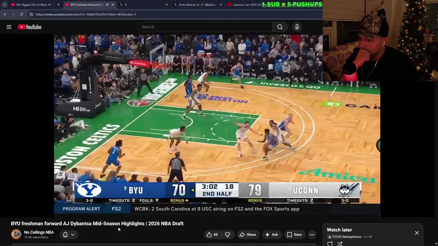Open NoCapAlonzo playlist owner link
This screenshot has width=438, height=246.
pyautogui.click(x=352, y=237)
